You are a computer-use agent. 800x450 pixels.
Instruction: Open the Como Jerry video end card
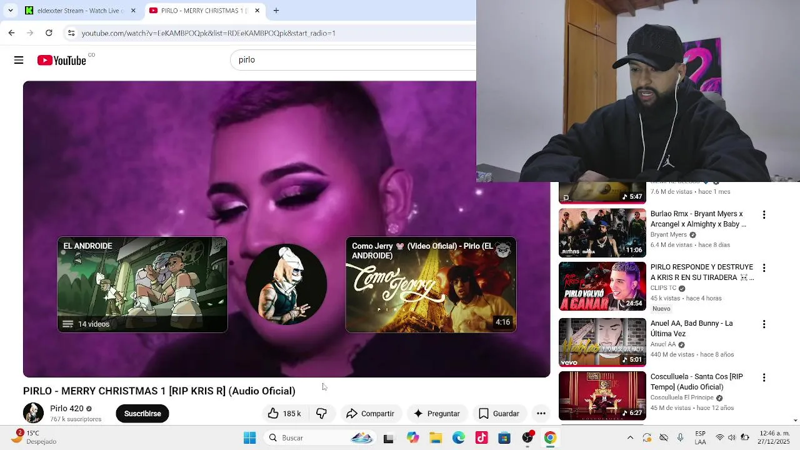[431, 284]
